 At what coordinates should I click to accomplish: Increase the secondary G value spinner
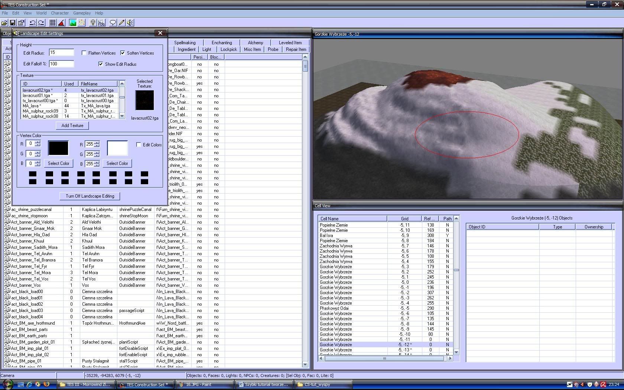coord(97,153)
